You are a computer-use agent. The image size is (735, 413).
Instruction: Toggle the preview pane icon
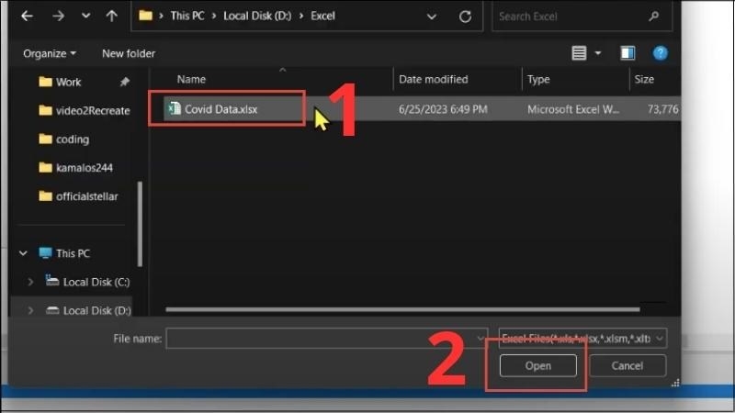[628, 53]
